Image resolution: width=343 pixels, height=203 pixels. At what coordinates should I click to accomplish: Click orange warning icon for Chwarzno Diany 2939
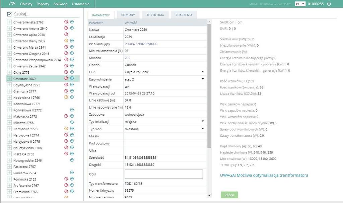pos(66,41)
